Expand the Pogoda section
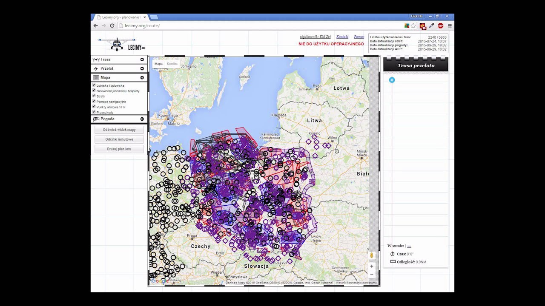 [x=119, y=119]
